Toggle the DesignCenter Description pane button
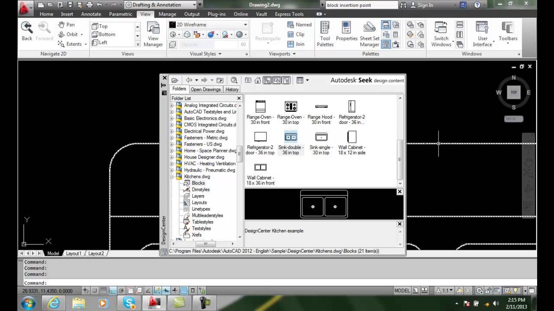Screen dimensions: 554x311 [x=286, y=80]
